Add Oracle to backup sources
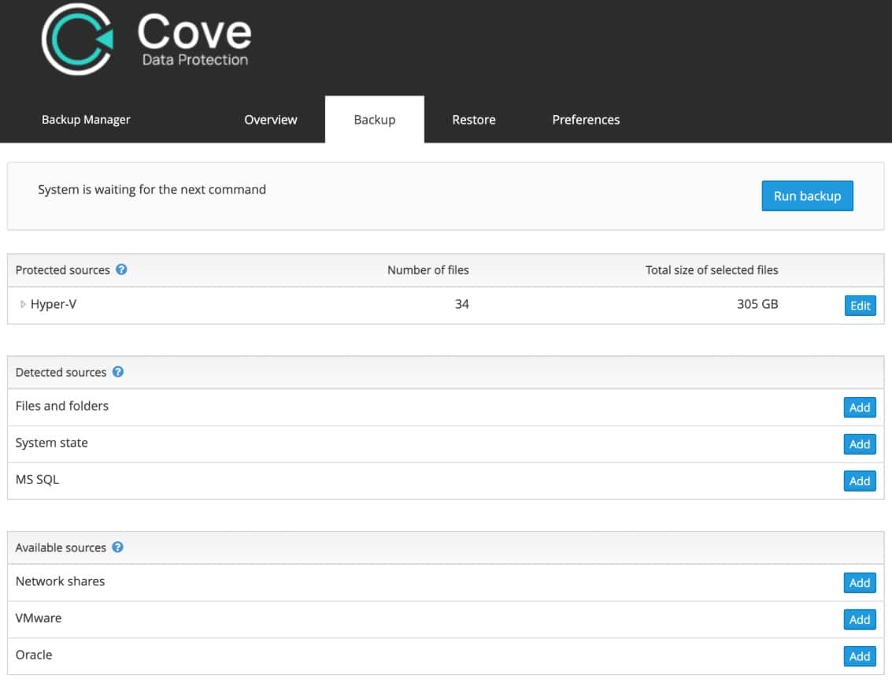 click(x=859, y=655)
